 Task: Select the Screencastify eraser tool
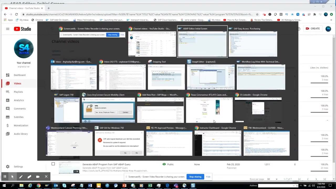coord(29,177)
